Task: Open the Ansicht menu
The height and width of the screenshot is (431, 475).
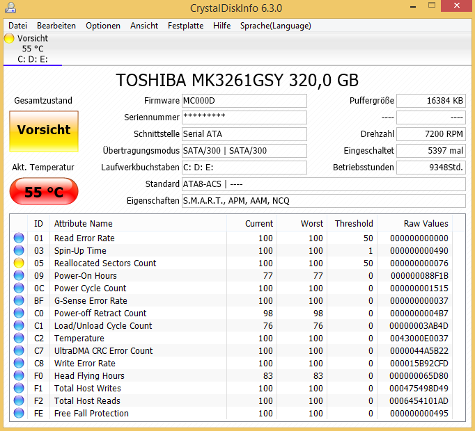Action: tap(144, 26)
